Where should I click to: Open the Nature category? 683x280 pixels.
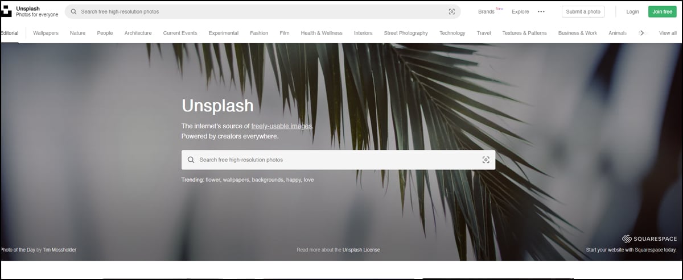point(77,33)
